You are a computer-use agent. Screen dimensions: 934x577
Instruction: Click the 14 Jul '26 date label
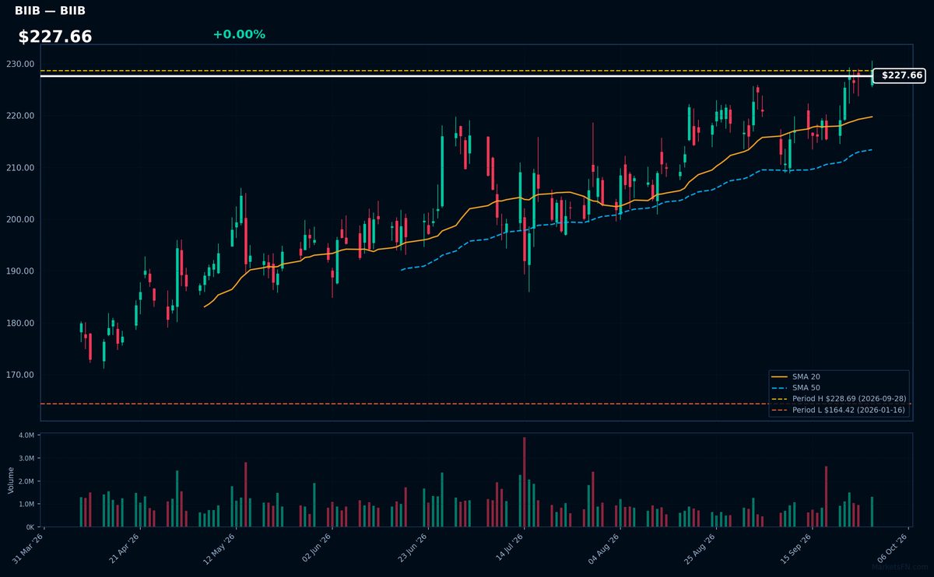coord(508,549)
